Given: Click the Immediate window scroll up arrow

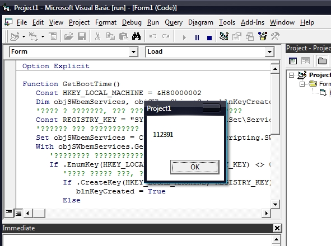Looking at the screenshot, I should 276,239.
